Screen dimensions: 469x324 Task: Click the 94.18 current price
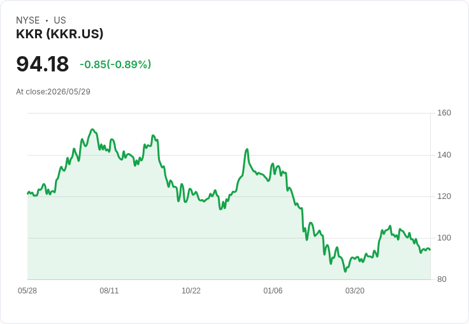tap(42, 64)
